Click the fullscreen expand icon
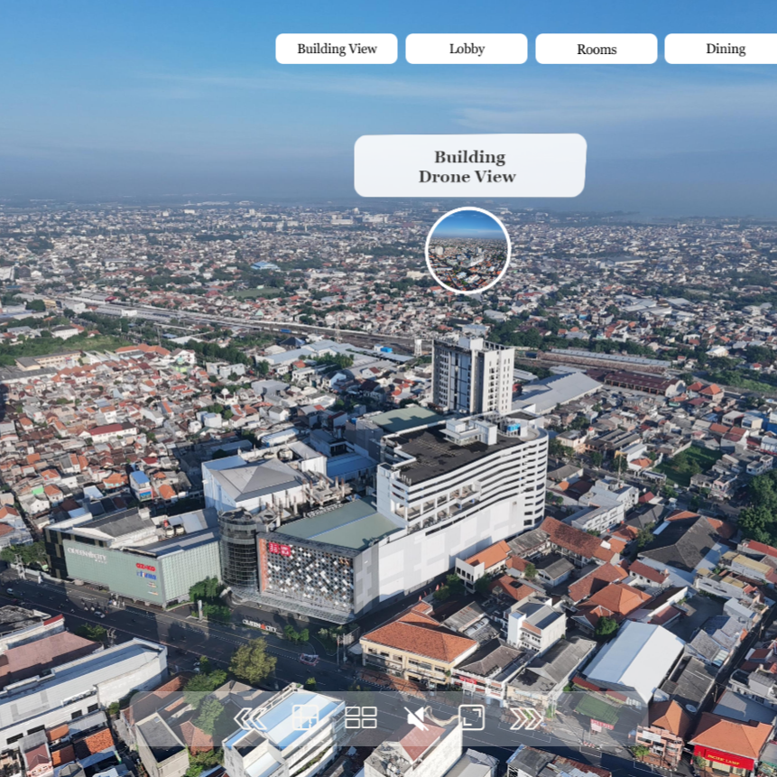The width and height of the screenshot is (777, 777). 472,718
